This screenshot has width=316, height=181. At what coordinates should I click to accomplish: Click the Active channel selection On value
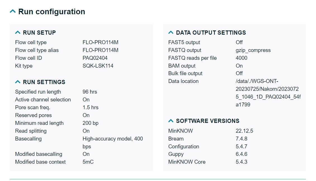(86, 100)
